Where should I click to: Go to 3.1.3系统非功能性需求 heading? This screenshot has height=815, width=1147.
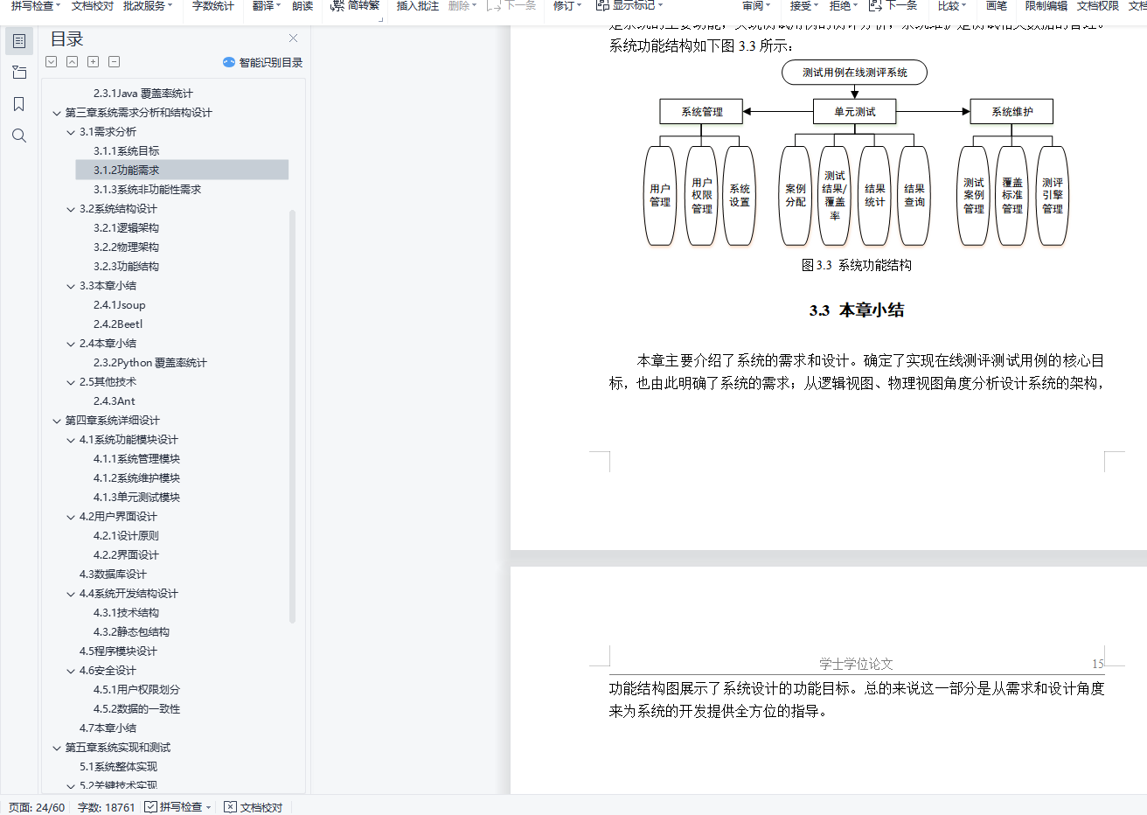(x=148, y=190)
